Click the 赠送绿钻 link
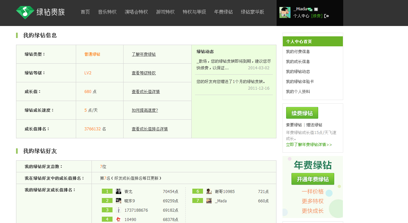 point(314,125)
